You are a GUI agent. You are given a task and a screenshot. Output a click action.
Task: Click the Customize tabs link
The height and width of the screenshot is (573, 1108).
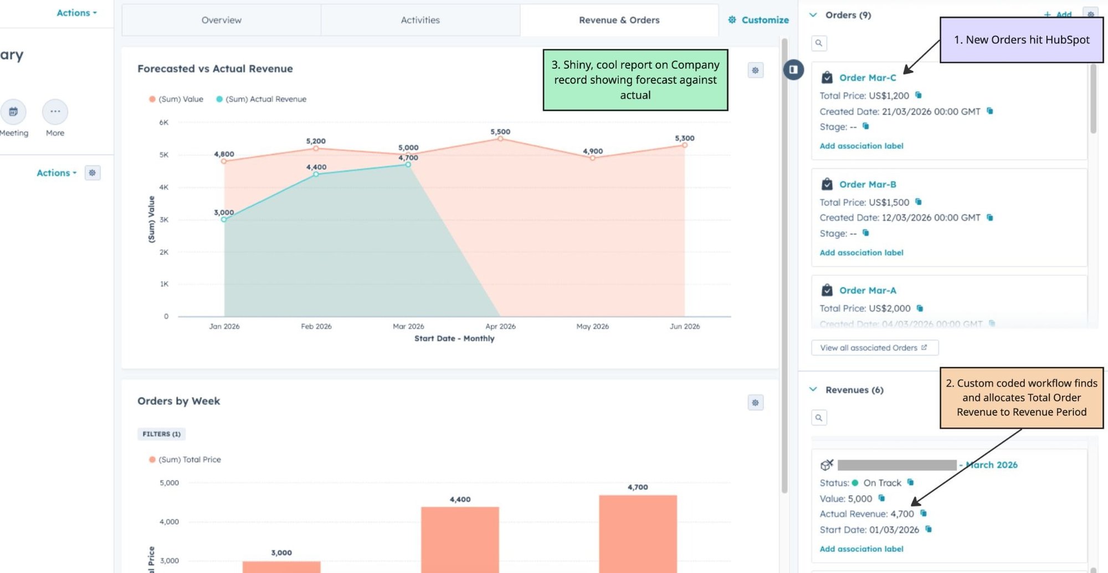pyautogui.click(x=758, y=20)
